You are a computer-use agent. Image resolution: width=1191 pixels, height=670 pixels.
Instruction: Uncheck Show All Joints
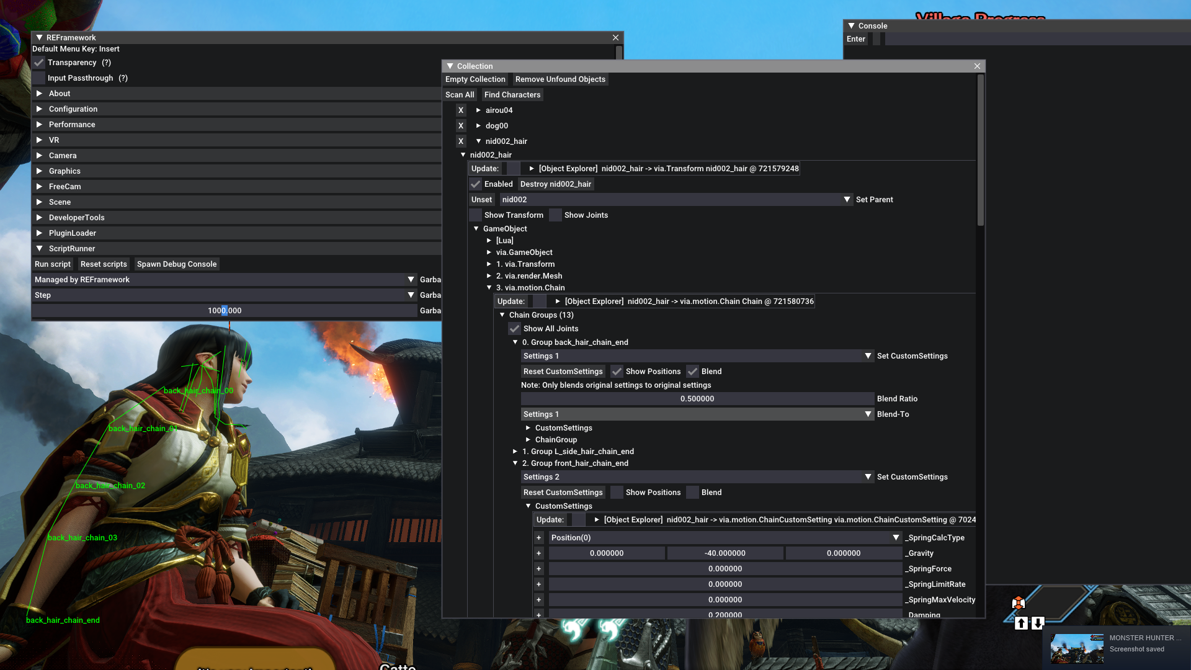point(515,329)
